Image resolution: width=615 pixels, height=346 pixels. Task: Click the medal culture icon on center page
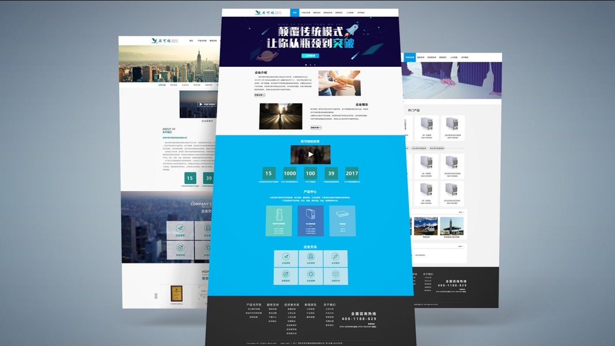point(311,257)
